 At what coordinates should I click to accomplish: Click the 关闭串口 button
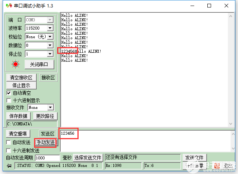pos(39,64)
